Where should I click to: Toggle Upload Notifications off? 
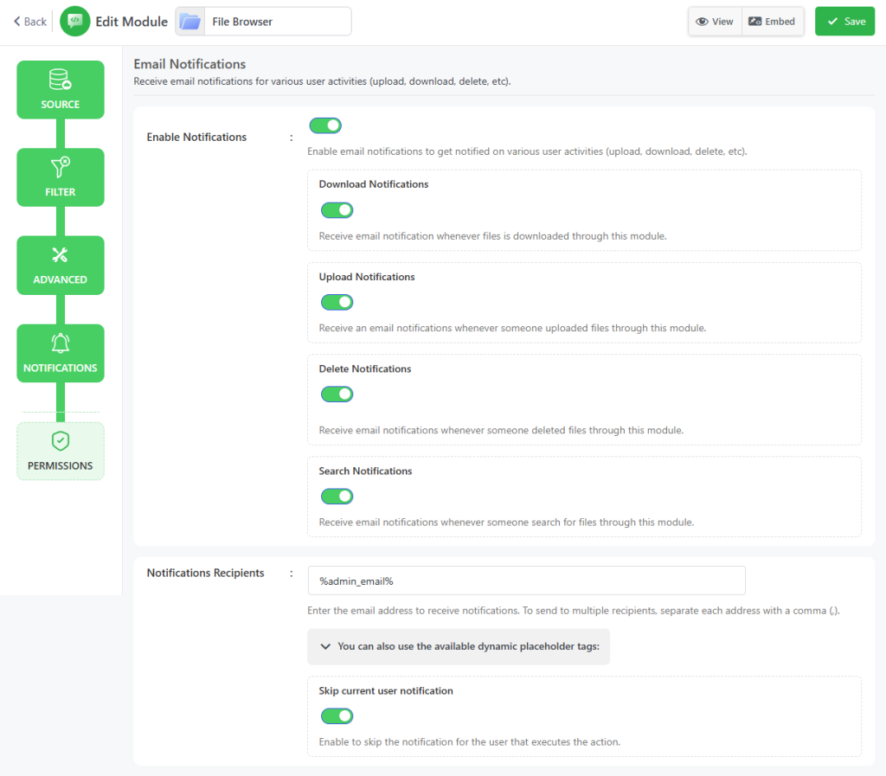[337, 302]
